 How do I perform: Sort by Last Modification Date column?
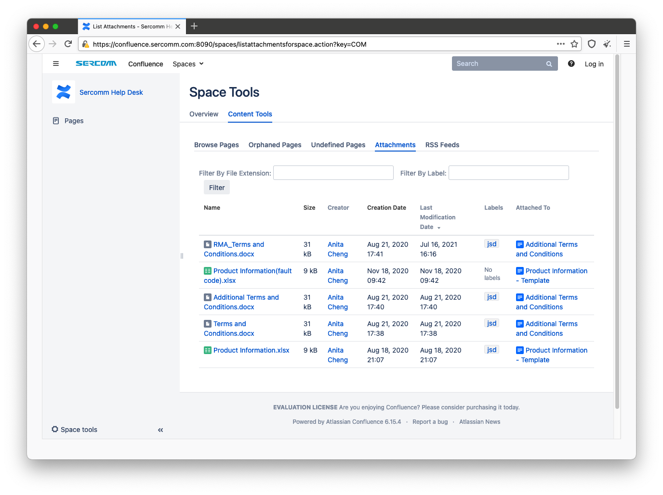(x=438, y=217)
